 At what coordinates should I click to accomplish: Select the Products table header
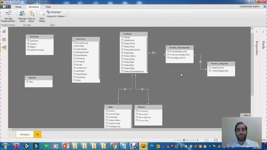[x=133, y=34]
